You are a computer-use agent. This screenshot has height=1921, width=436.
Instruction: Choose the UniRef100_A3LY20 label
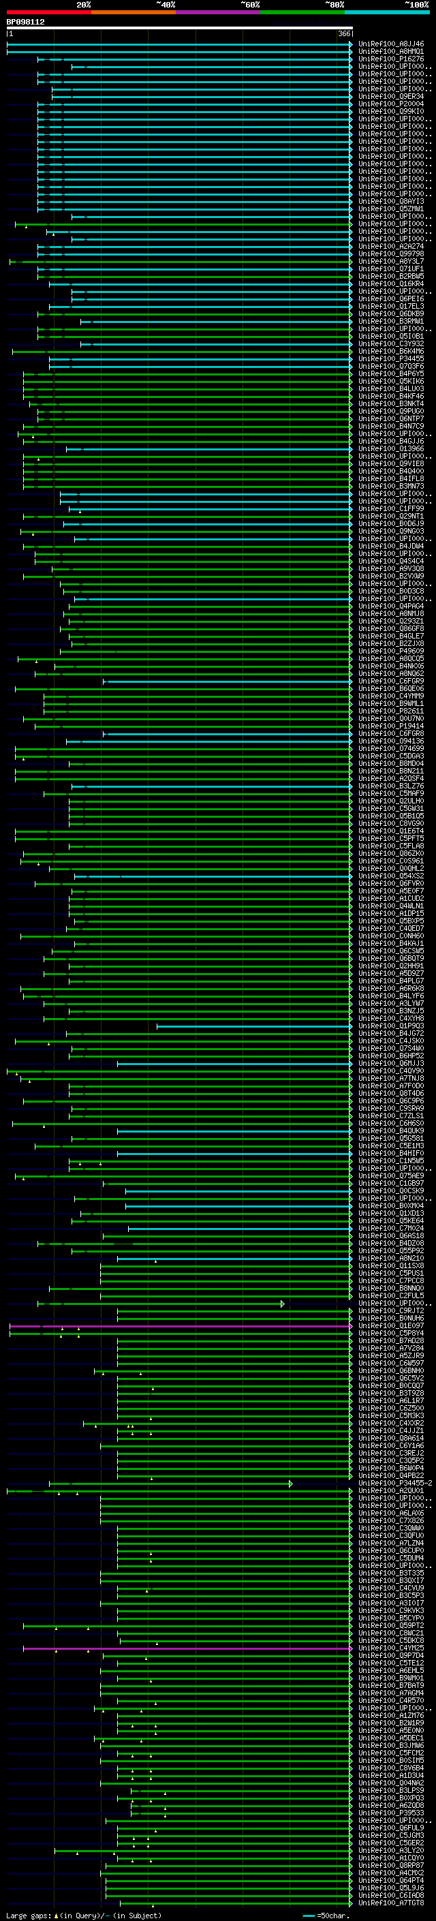390,1850
